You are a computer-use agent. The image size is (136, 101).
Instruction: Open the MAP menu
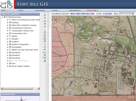(x=4, y=10)
